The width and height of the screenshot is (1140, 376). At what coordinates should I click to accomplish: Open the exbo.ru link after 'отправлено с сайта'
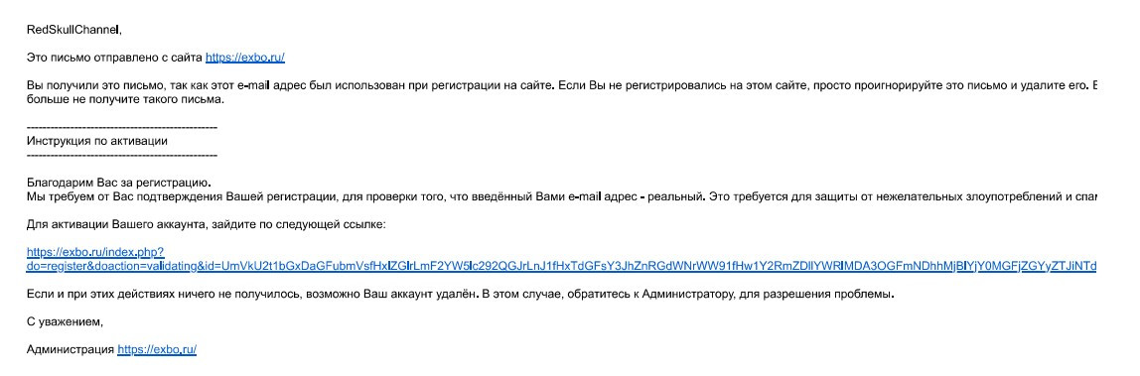coord(250,58)
